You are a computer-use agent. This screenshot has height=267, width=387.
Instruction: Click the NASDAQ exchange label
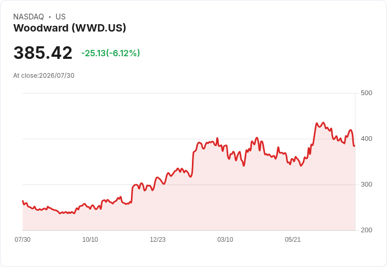[28, 17]
